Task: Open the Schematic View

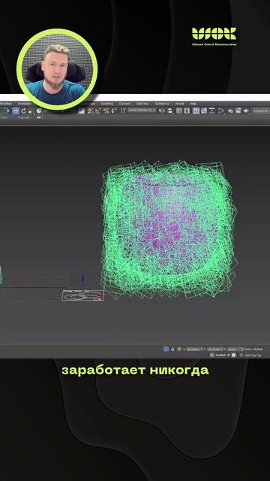Action: tap(211, 111)
